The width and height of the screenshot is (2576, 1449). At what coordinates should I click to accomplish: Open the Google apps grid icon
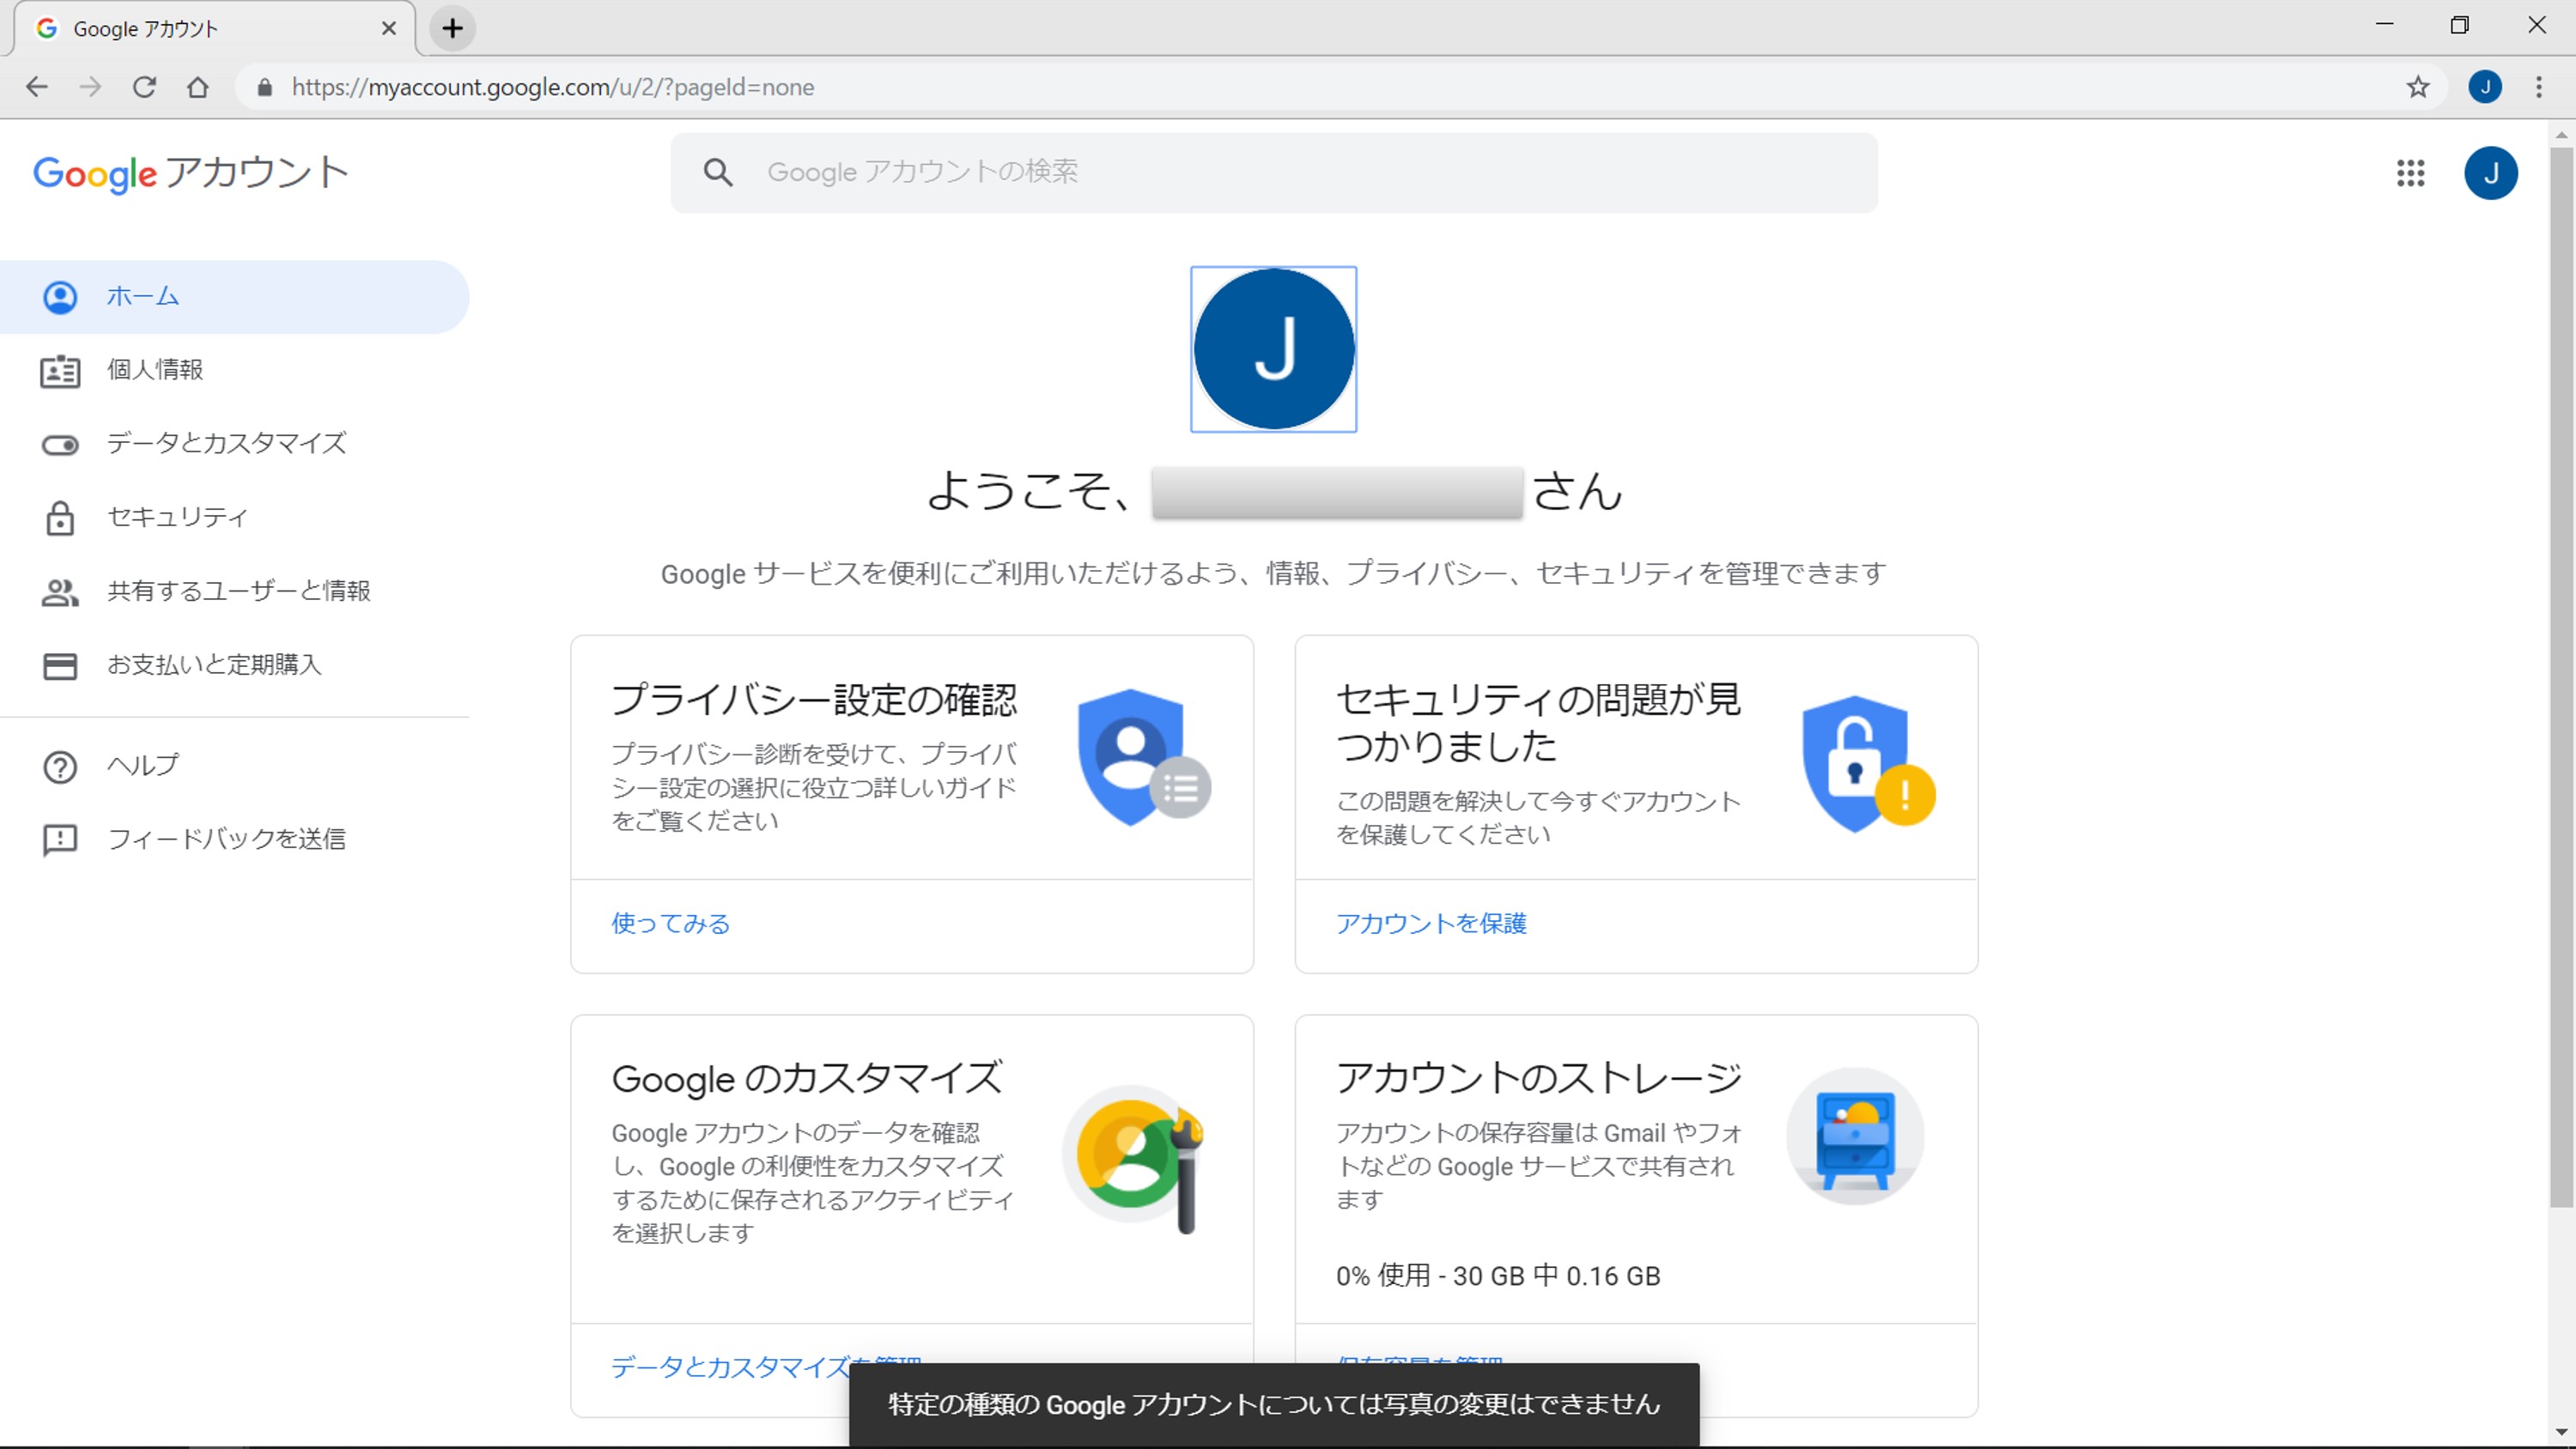[2411, 173]
